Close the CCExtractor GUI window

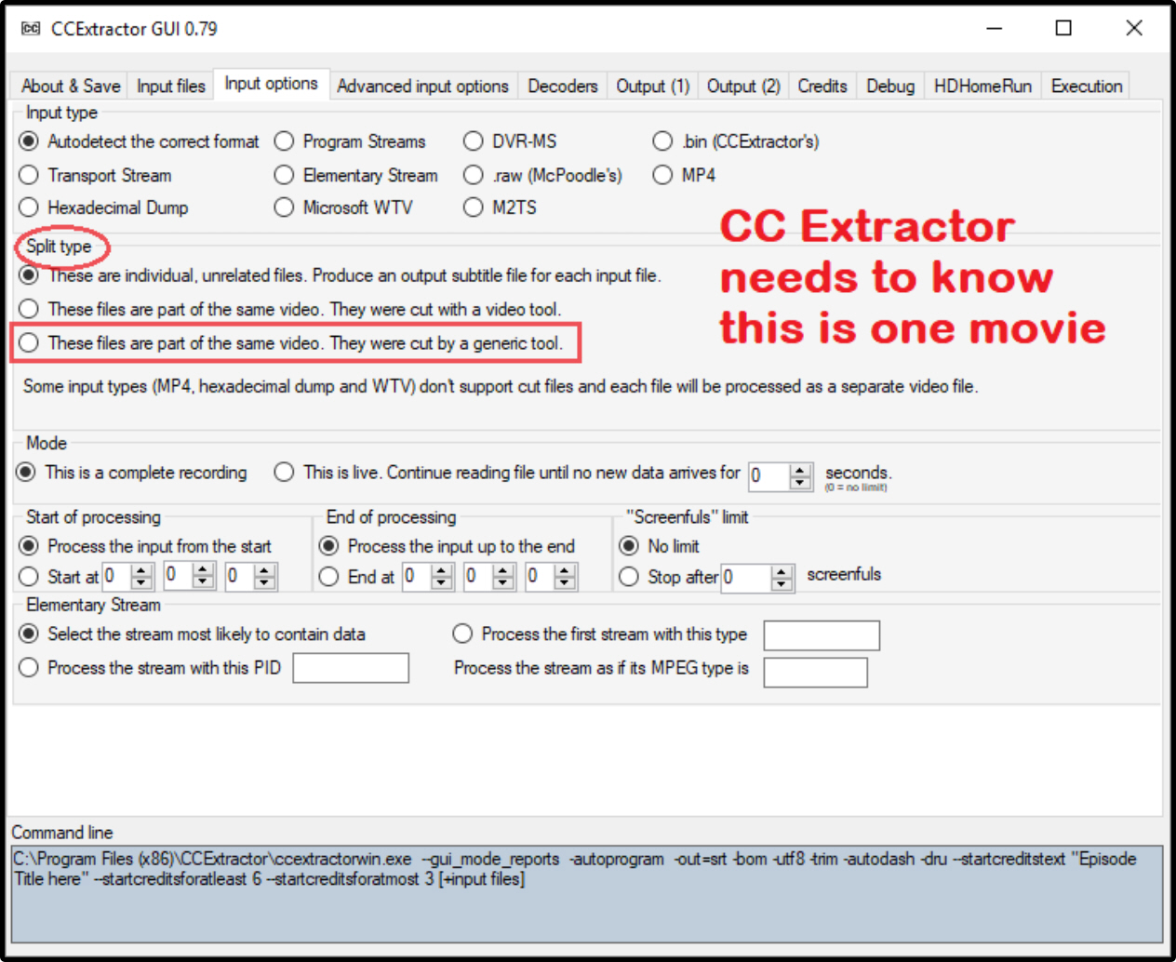coord(1134,28)
